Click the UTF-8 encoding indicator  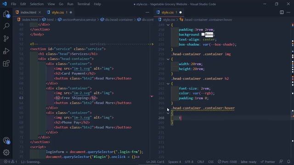pos(189,162)
